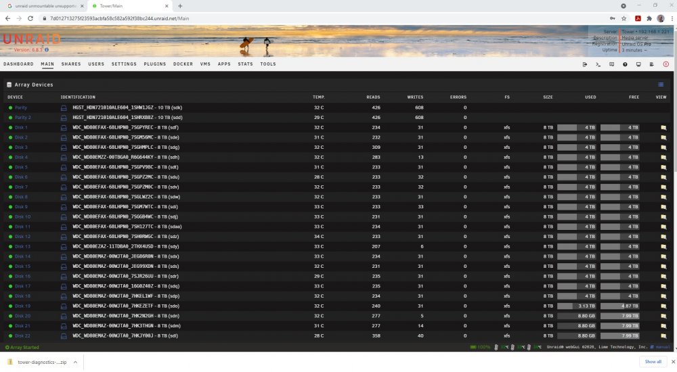
Task: Click the drive icon in Disk 2 row
Action: pyautogui.click(x=64, y=138)
